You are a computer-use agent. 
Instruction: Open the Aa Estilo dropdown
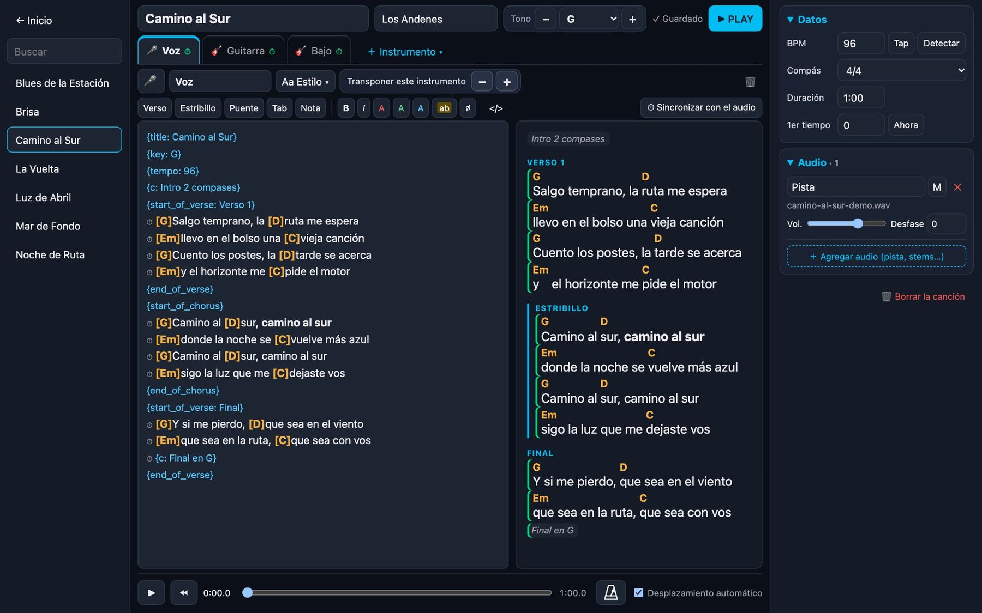coord(305,81)
